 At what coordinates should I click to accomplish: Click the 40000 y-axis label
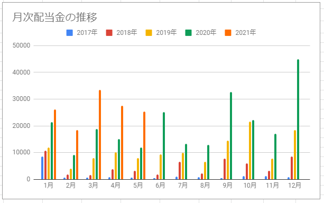21,72
